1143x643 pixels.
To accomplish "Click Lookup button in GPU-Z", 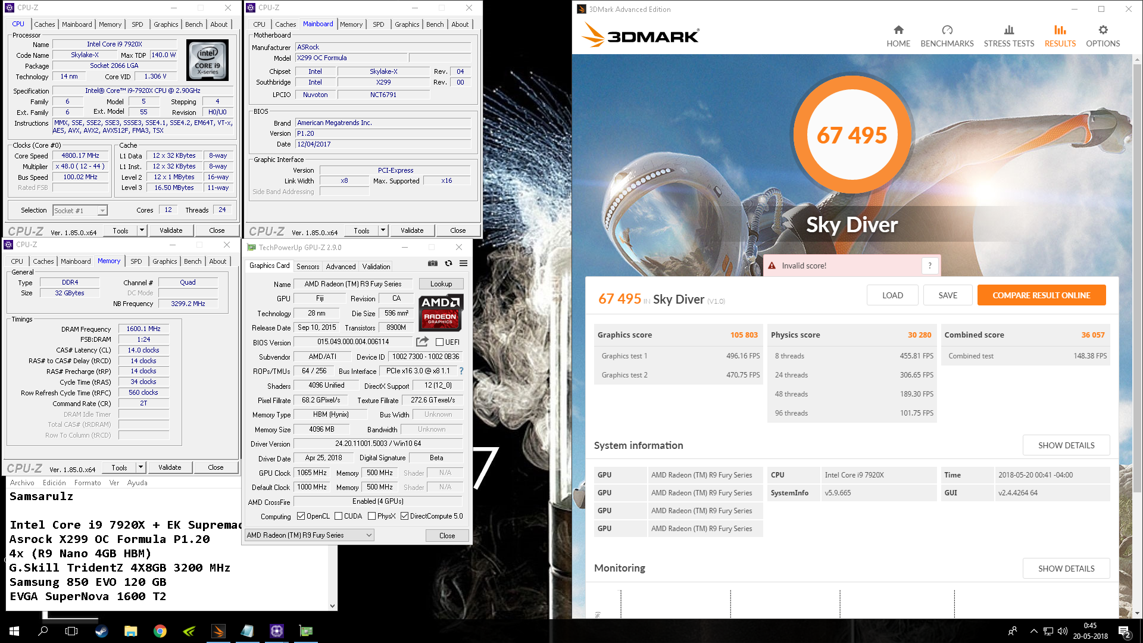I will (441, 284).
